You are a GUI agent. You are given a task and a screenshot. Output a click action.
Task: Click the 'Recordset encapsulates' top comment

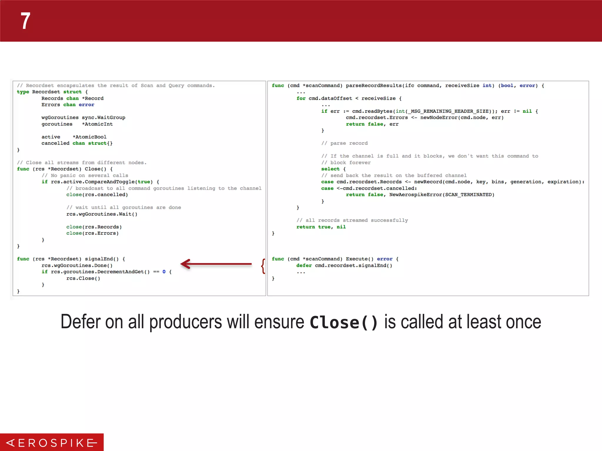116,85
